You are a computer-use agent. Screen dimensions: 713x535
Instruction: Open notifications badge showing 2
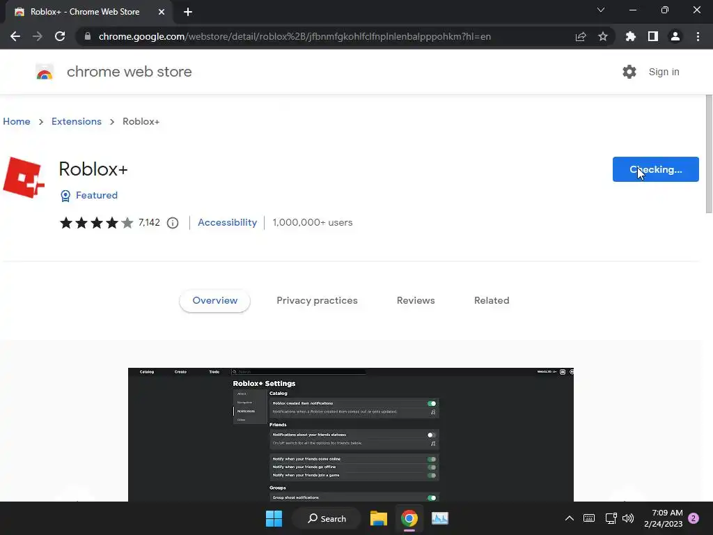point(694,518)
